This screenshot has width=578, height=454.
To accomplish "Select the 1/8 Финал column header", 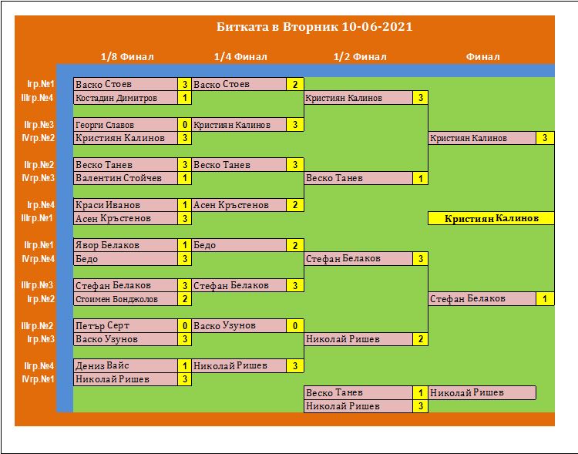I will 128,56.
